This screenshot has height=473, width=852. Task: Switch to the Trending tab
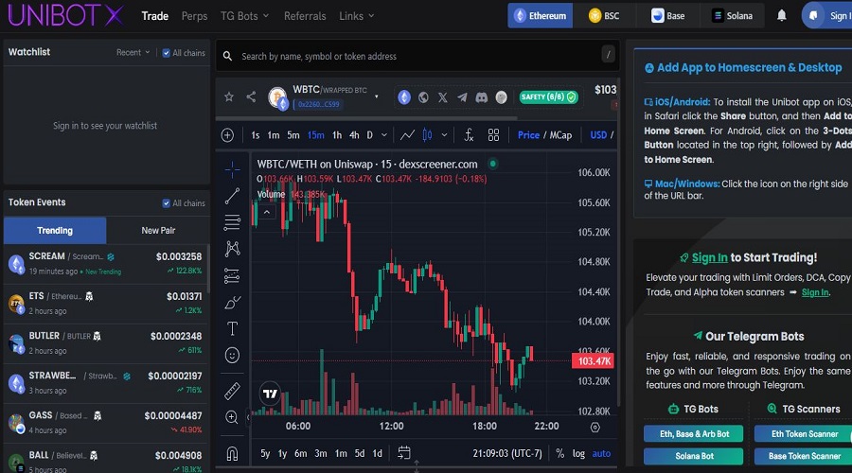pos(55,230)
